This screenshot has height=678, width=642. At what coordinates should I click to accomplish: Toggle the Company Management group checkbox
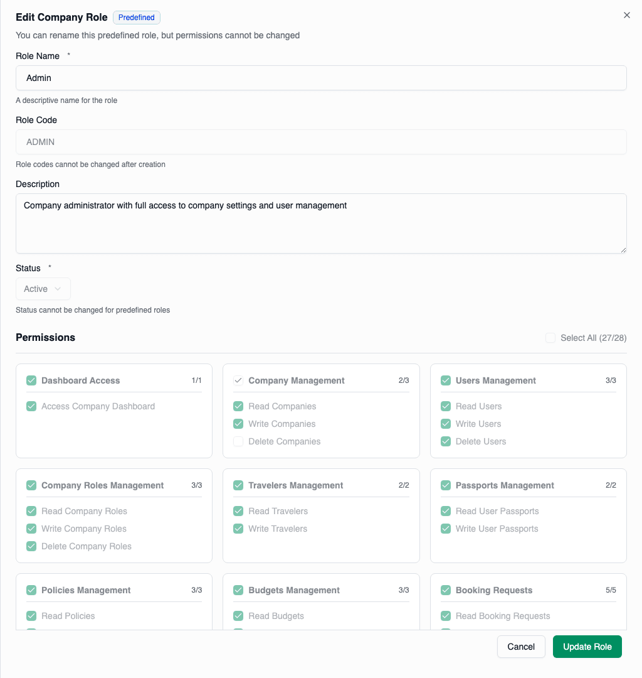pyautogui.click(x=238, y=380)
